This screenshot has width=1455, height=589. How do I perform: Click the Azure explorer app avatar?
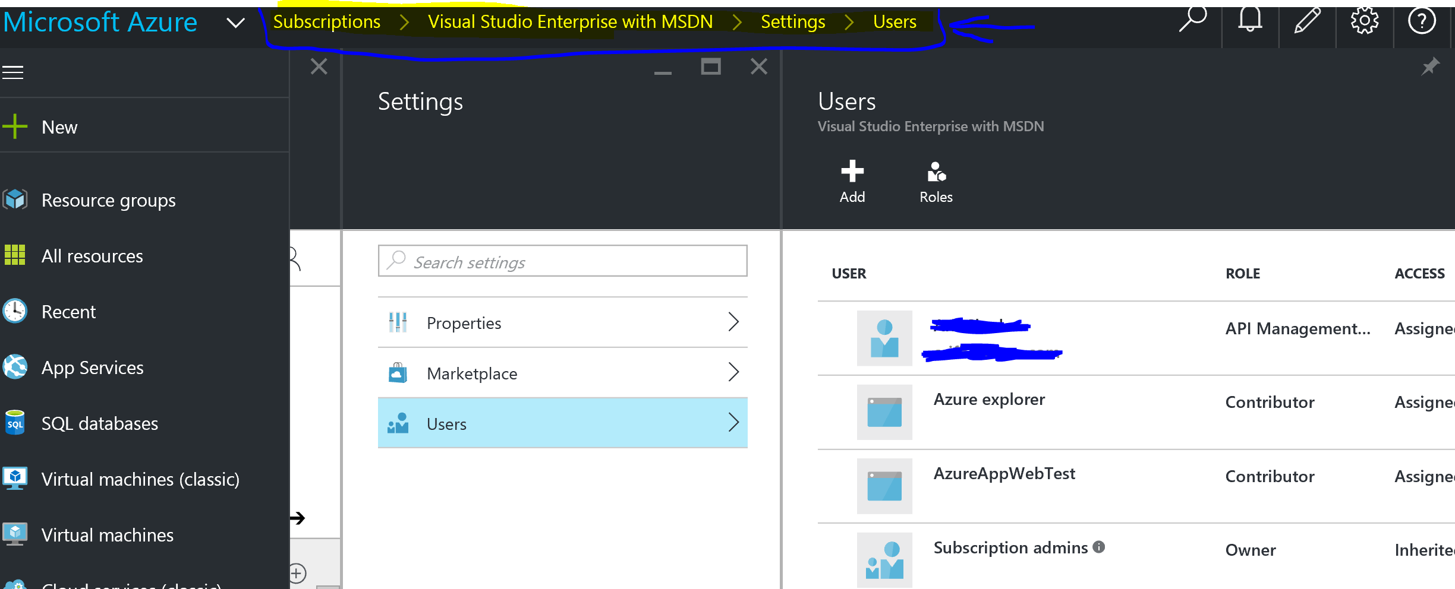pyautogui.click(x=884, y=412)
